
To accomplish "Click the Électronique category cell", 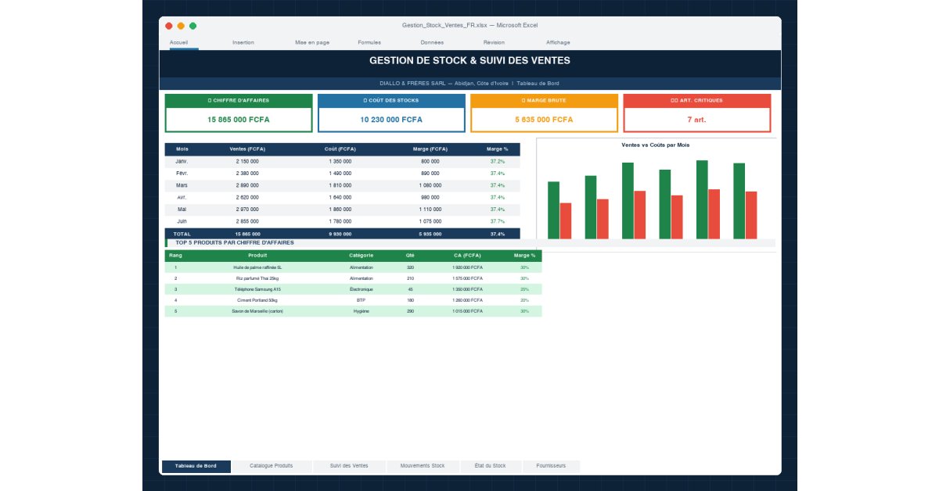I will (x=362, y=289).
